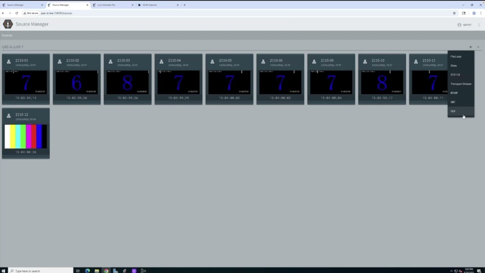
Task: Reload the page with refresh icon
Action: pyautogui.click(x=17, y=13)
